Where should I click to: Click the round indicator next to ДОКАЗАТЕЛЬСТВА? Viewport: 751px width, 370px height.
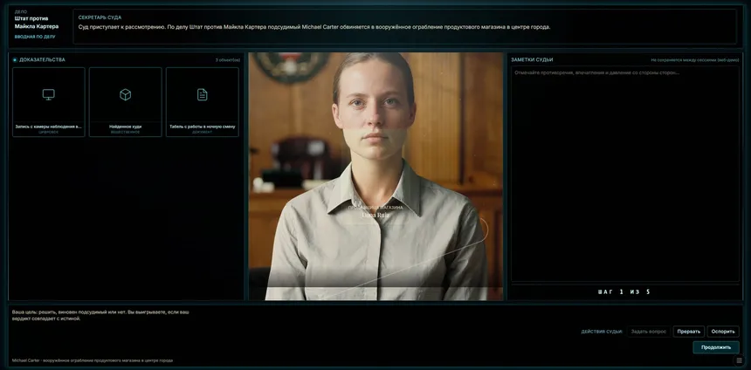coord(15,59)
